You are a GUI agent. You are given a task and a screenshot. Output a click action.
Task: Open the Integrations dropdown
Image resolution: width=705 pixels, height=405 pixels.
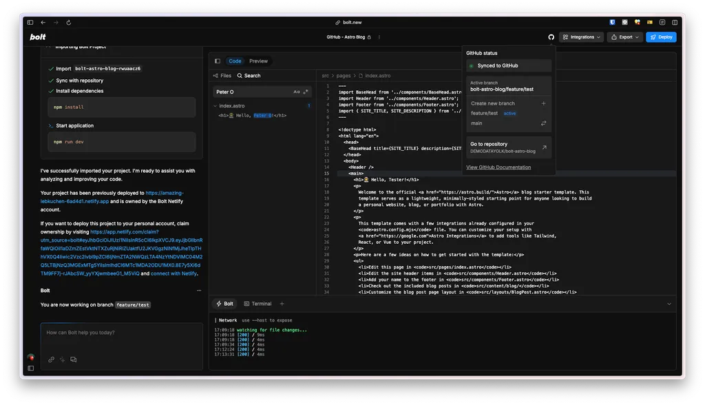tap(581, 37)
